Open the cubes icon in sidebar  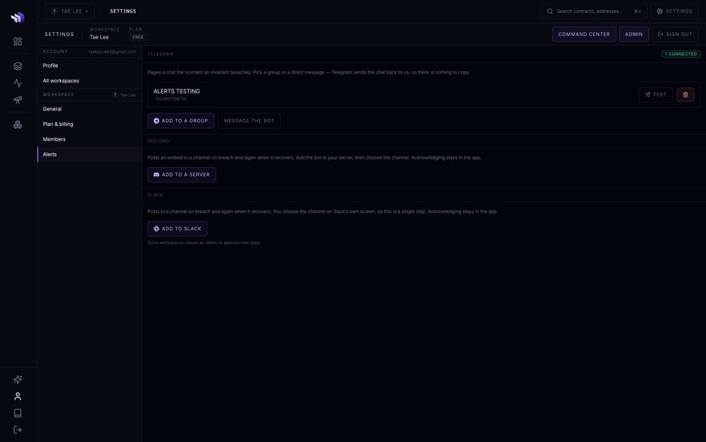click(x=18, y=125)
